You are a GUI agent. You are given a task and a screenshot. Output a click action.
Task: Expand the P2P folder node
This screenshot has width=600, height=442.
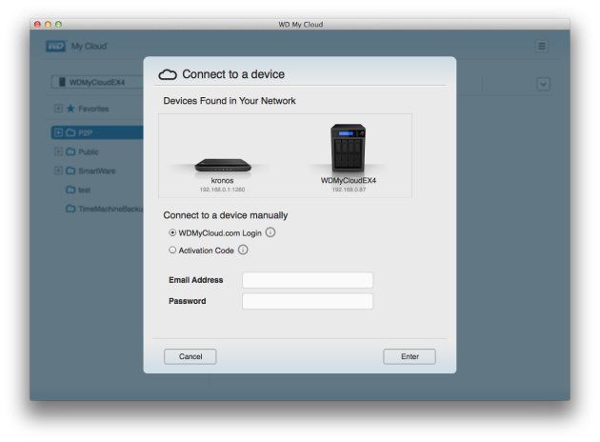[58, 132]
